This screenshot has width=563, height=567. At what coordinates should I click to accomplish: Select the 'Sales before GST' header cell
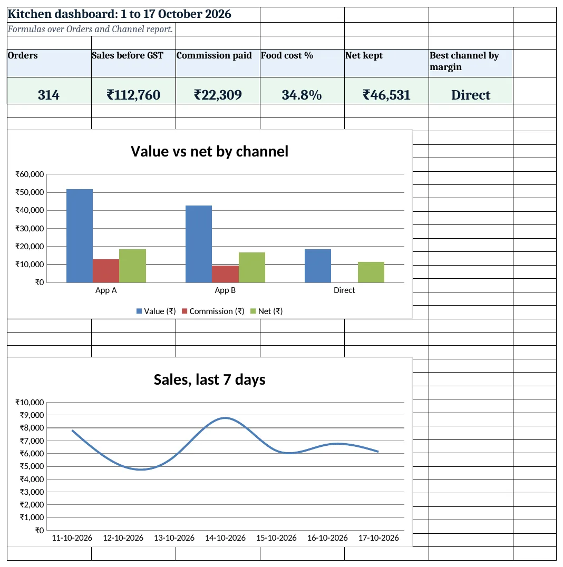(133, 63)
